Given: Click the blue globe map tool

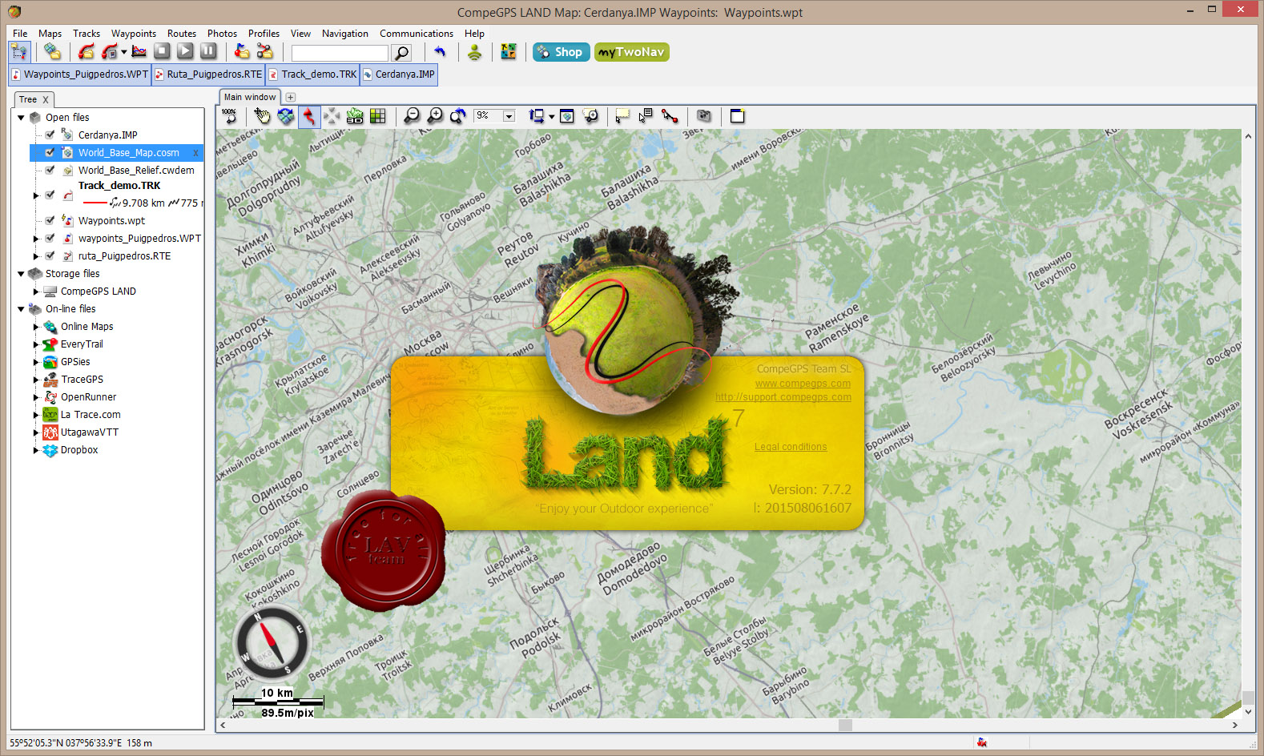Looking at the screenshot, I should coord(285,116).
